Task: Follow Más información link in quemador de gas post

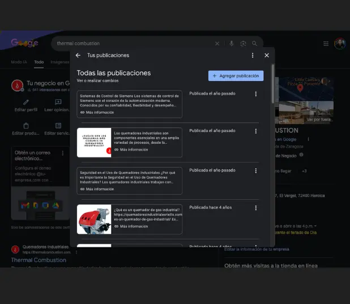Action: coord(131,226)
